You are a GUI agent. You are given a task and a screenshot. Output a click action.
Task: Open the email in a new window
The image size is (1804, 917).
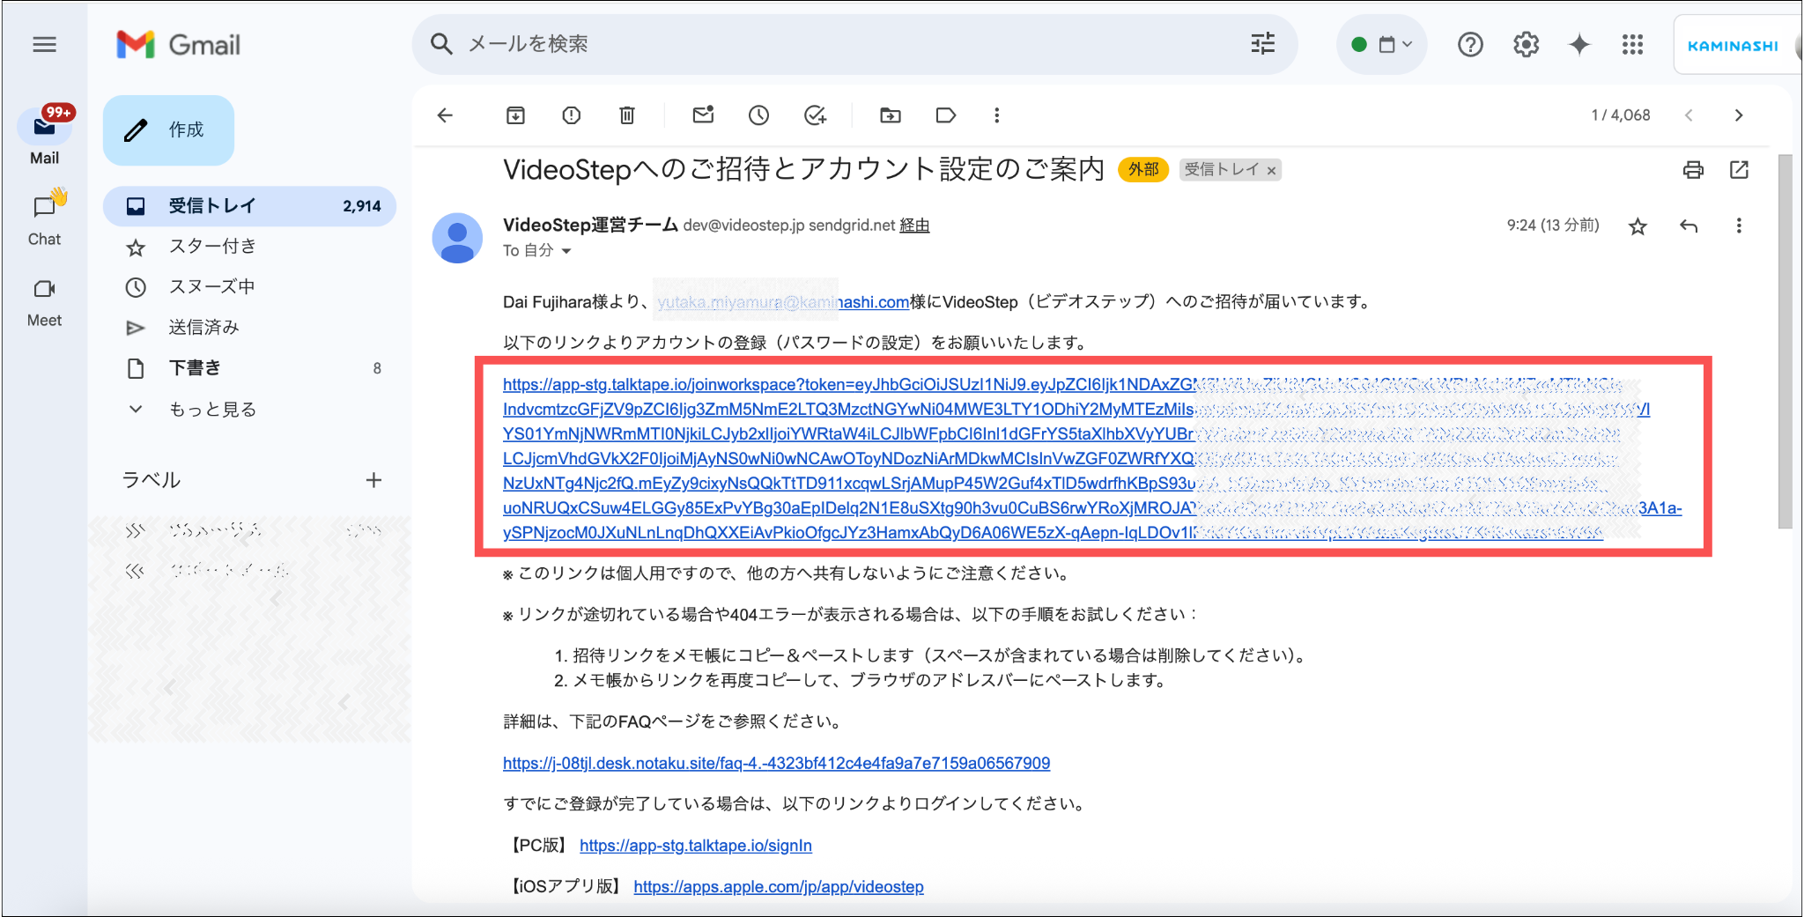(x=1739, y=170)
